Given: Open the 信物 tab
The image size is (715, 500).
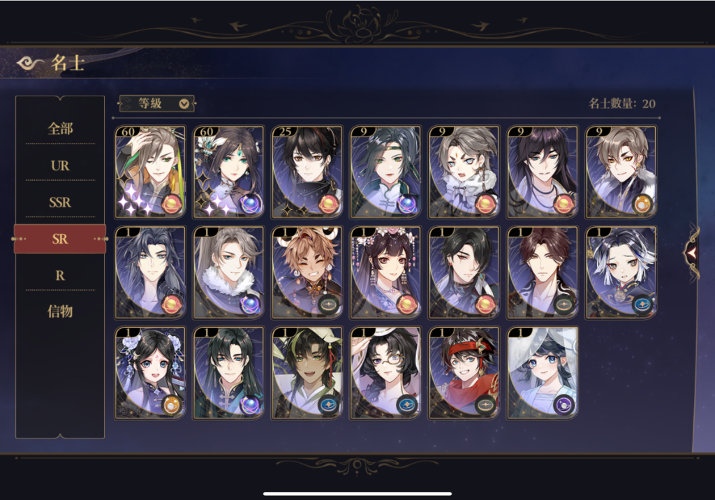Looking at the screenshot, I should click(x=60, y=311).
